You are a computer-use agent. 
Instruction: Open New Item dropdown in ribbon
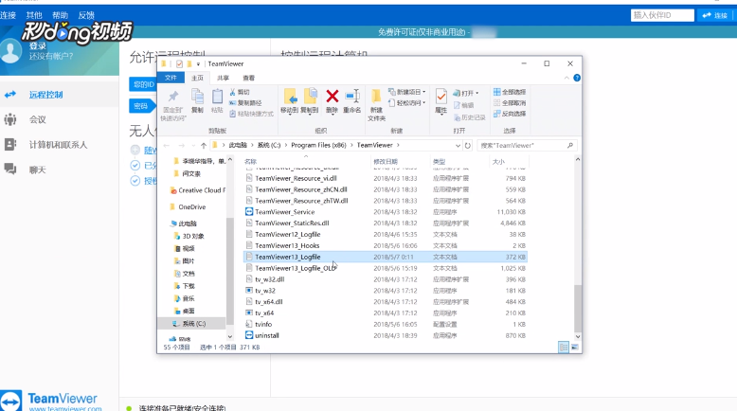(x=407, y=92)
